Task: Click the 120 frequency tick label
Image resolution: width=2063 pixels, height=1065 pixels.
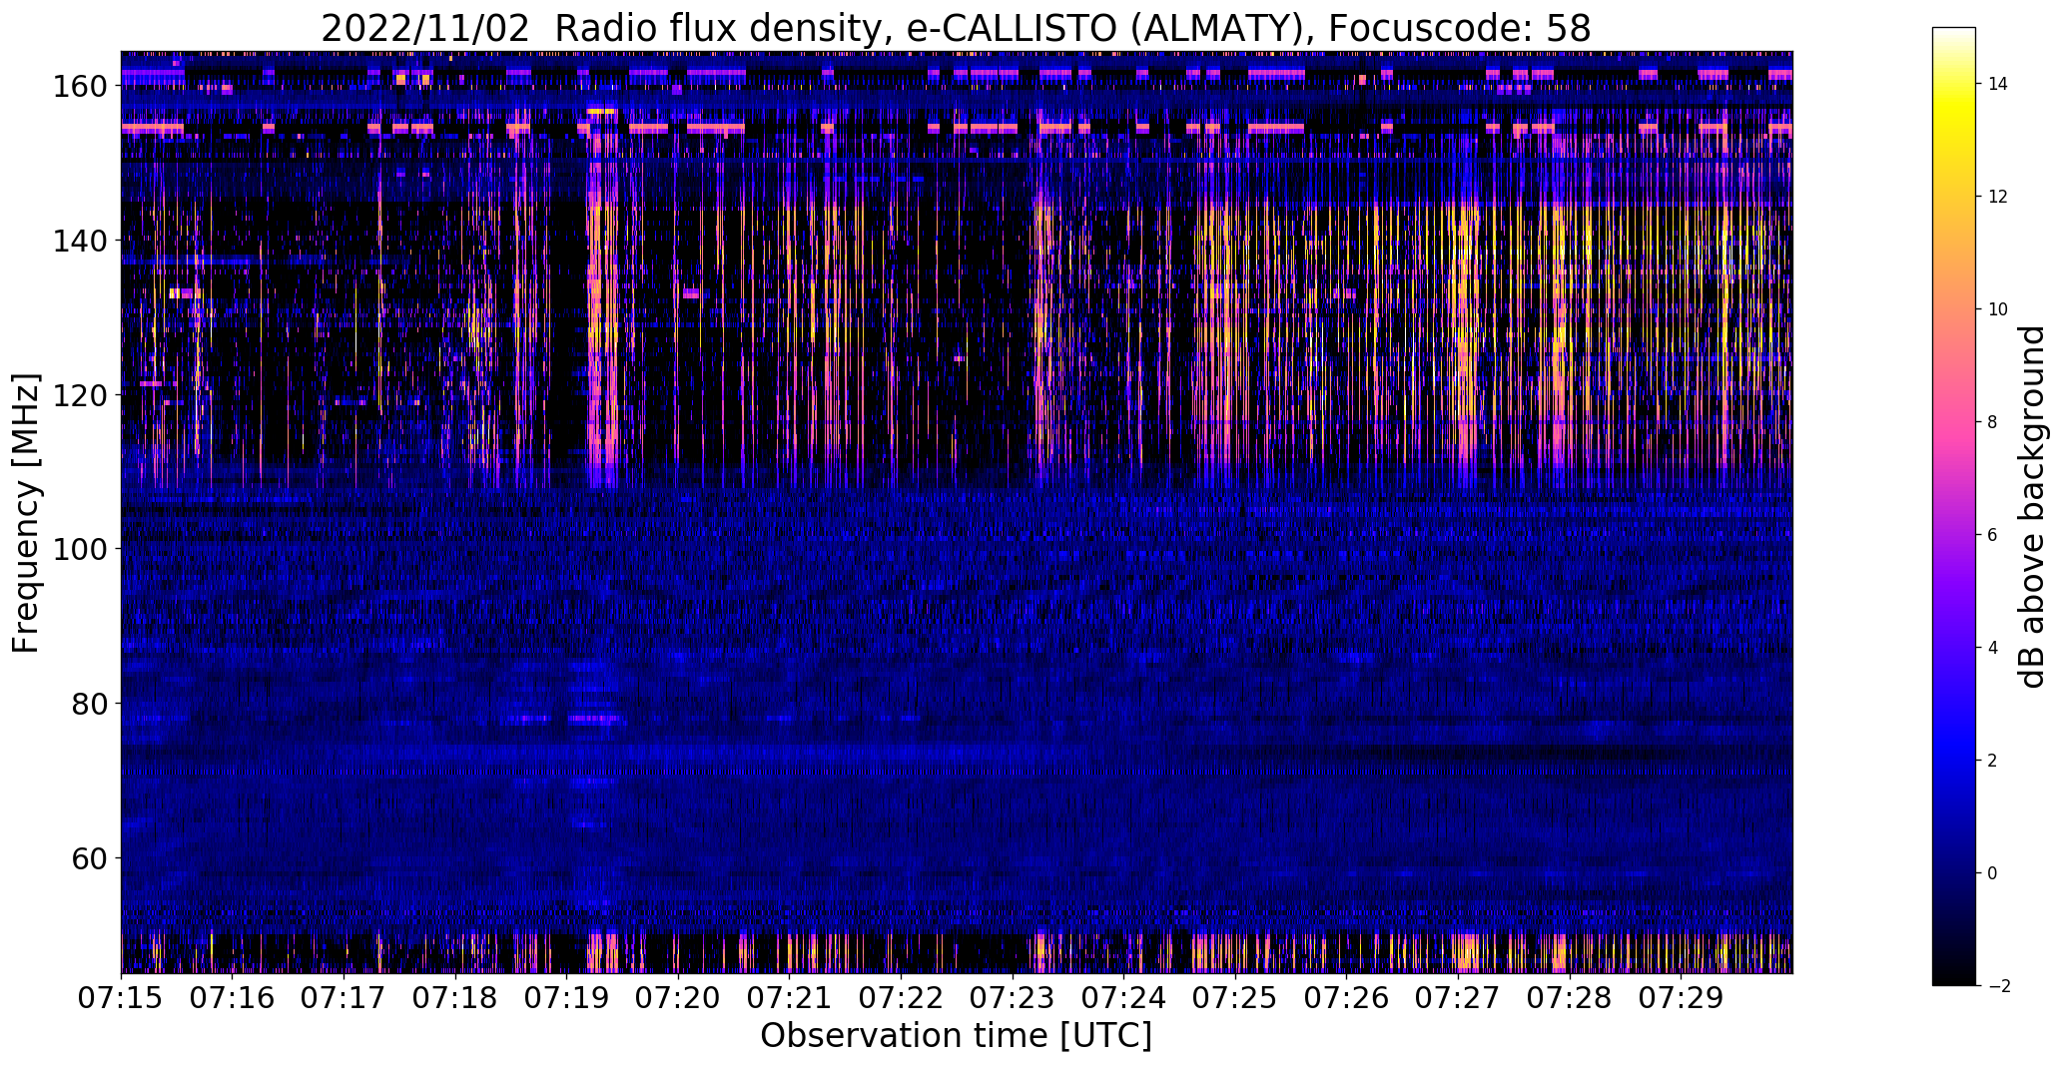Action: (80, 395)
